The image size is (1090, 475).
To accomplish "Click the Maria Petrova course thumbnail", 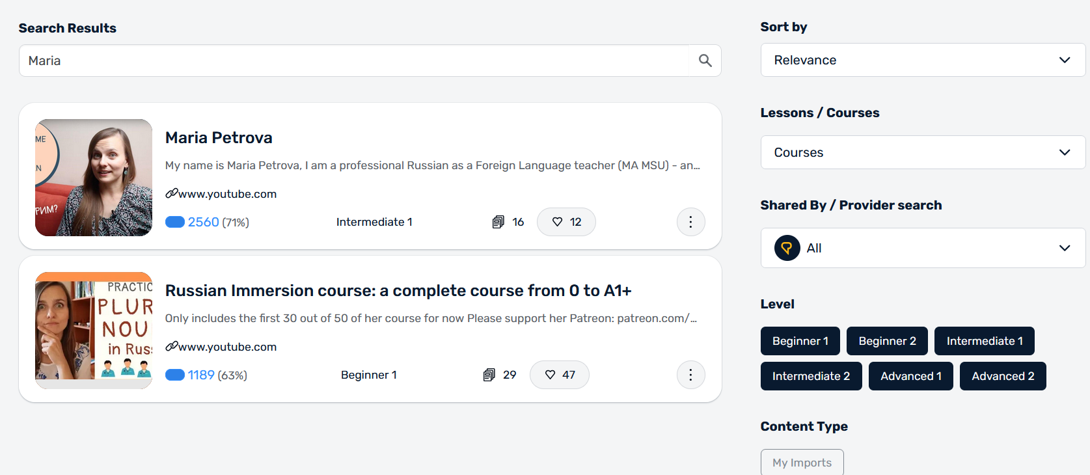I will [x=94, y=177].
